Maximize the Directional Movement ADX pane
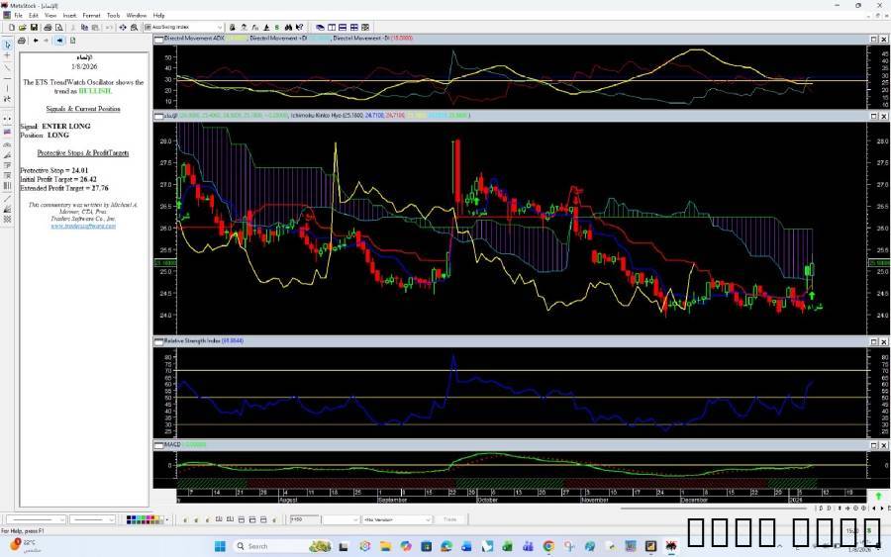Image resolution: width=891 pixels, height=557 pixels. tap(873, 40)
